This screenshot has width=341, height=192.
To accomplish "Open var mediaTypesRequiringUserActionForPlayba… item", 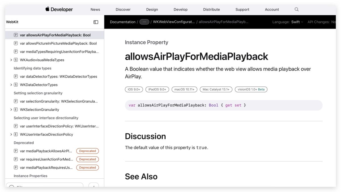I will click(59, 52).
